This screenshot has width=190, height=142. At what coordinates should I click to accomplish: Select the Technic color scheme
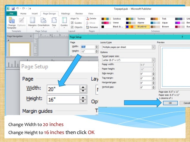click(x=136, y=19)
